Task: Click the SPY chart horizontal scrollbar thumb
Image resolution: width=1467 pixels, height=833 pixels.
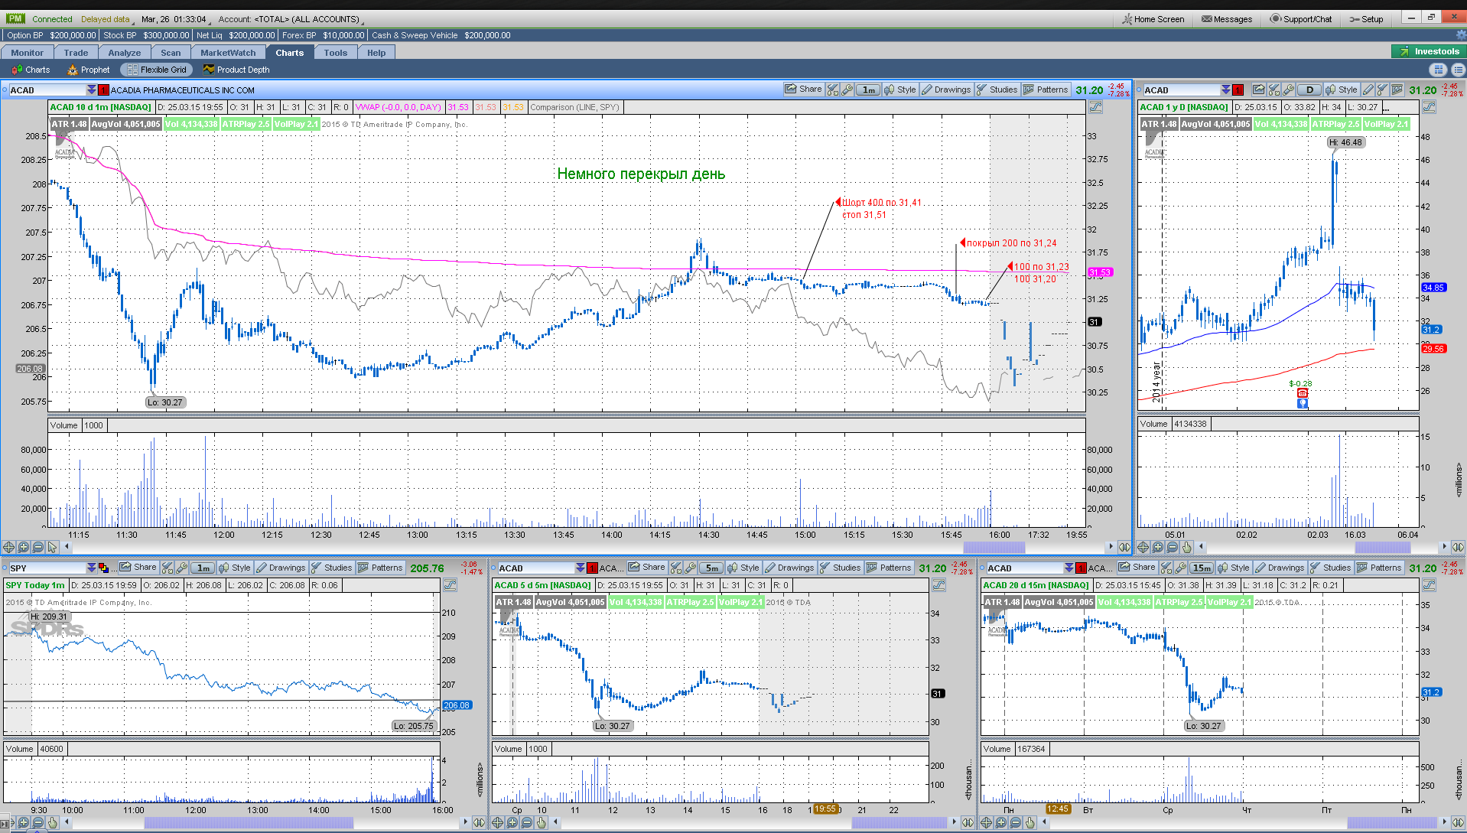Action: tap(249, 822)
